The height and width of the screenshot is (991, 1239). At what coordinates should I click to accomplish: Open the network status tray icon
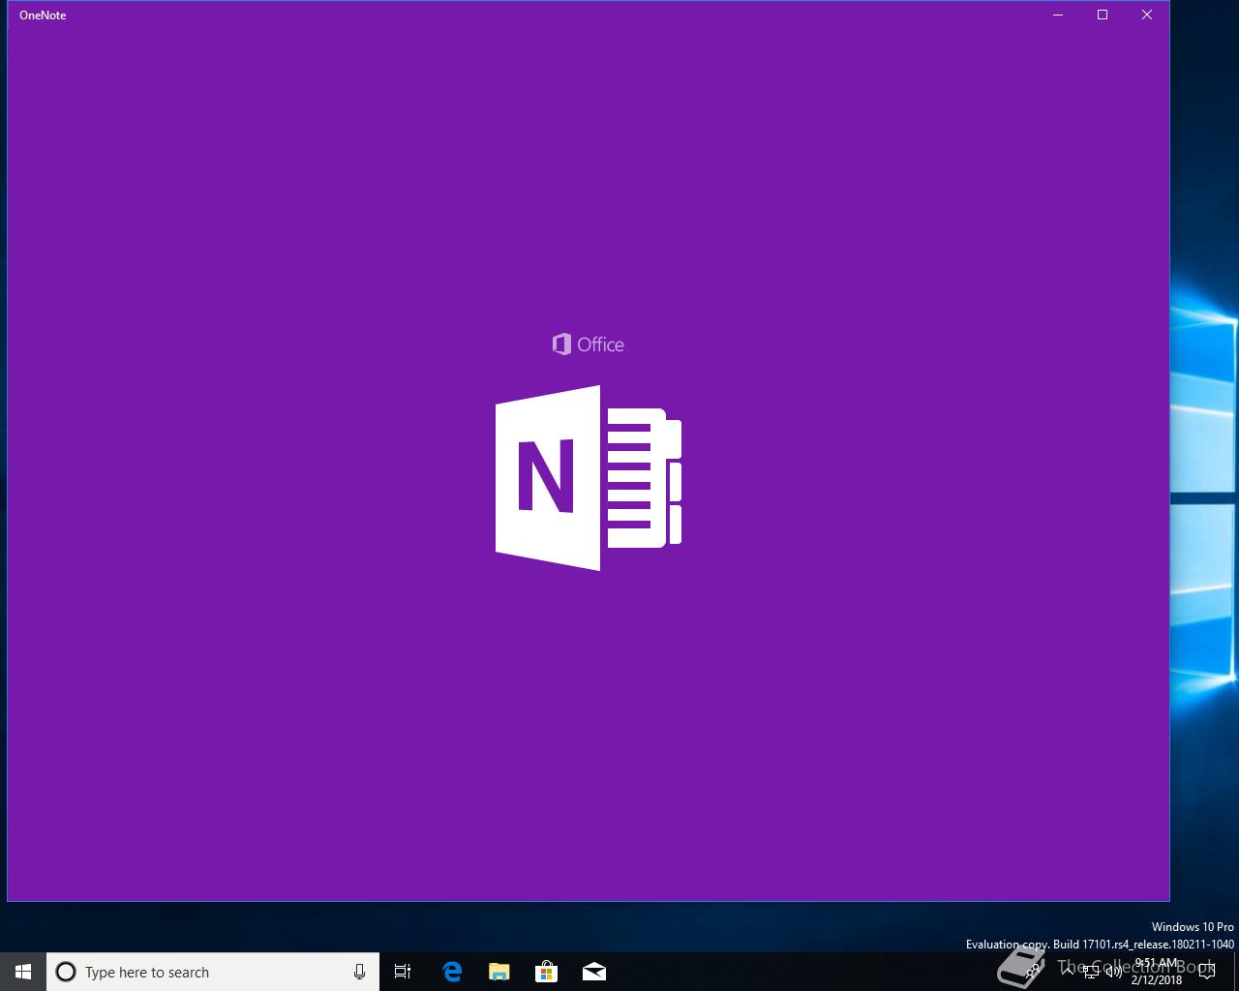[1091, 972]
